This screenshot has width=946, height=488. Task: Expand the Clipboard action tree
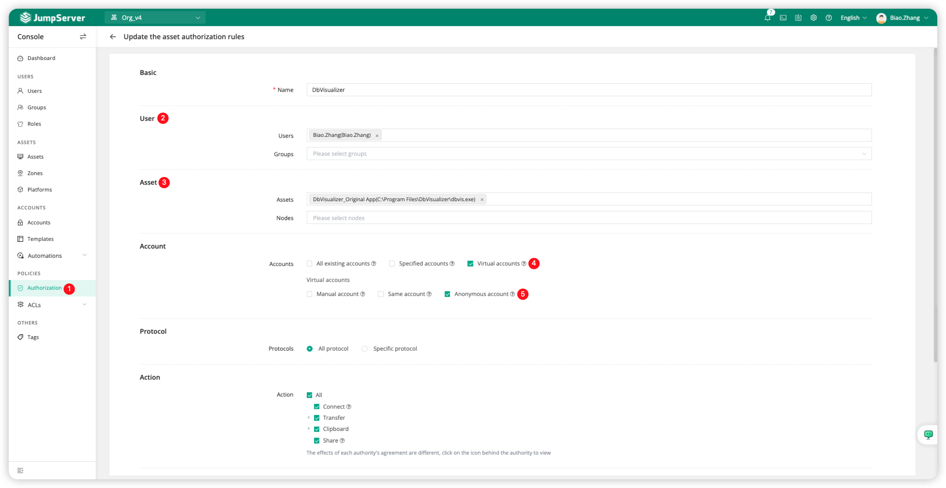pos(309,429)
